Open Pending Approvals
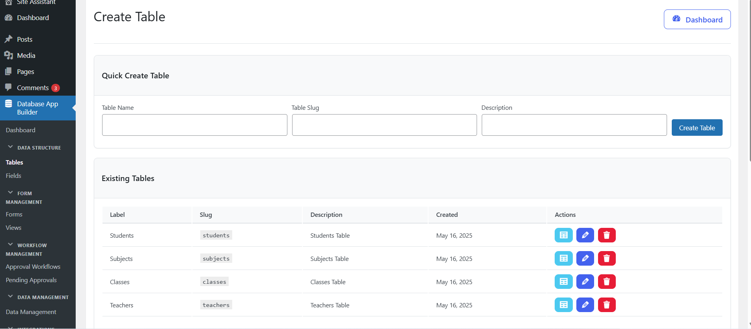Image resolution: width=751 pixels, height=329 pixels. click(31, 280)
